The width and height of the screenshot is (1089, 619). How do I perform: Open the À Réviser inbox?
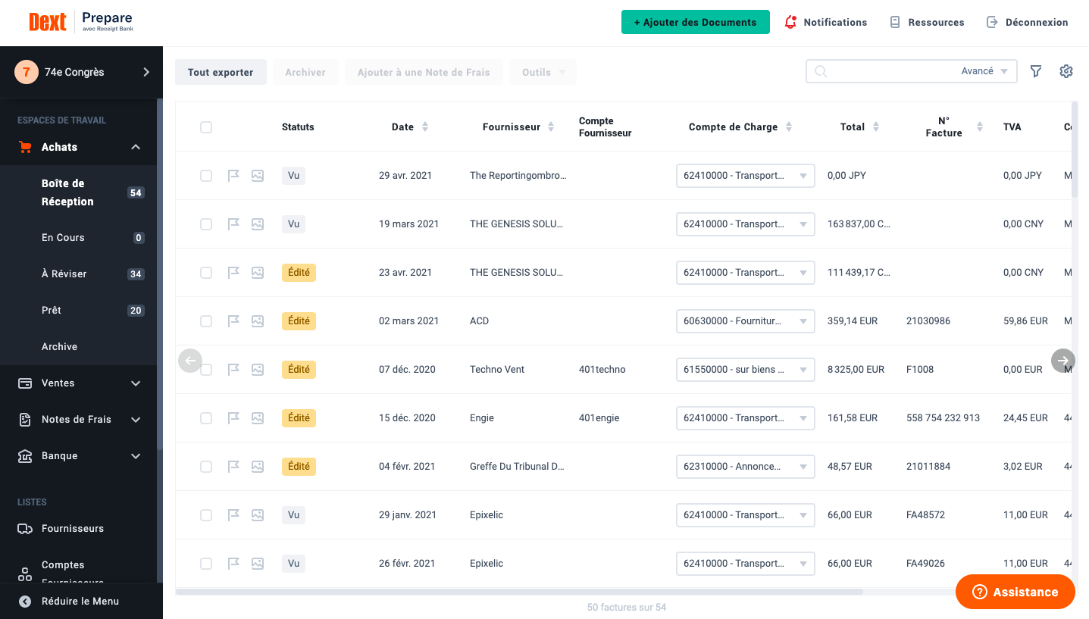tap(63, 274)
